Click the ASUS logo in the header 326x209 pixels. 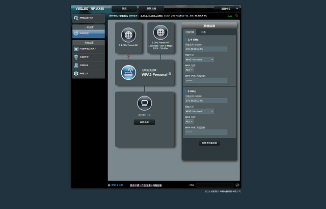pos(81,9)
